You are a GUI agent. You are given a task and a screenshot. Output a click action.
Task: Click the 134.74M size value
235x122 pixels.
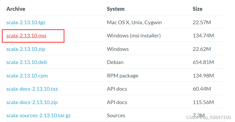click(203, 36)
